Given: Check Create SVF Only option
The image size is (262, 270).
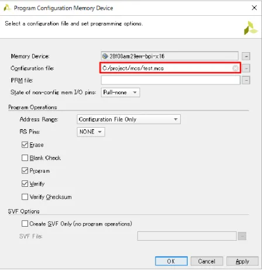Looking at the screenshot, I should tap(25, 224).
